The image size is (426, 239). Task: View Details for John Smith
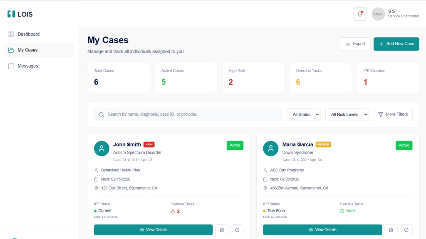click(153, 230)
